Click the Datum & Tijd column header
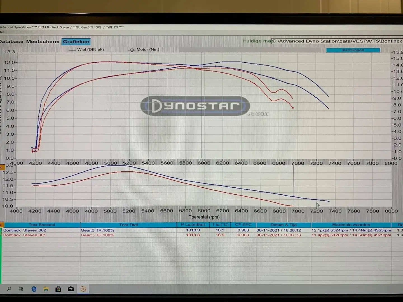Screen dimensions: 403x302 (x=283, y=225)
